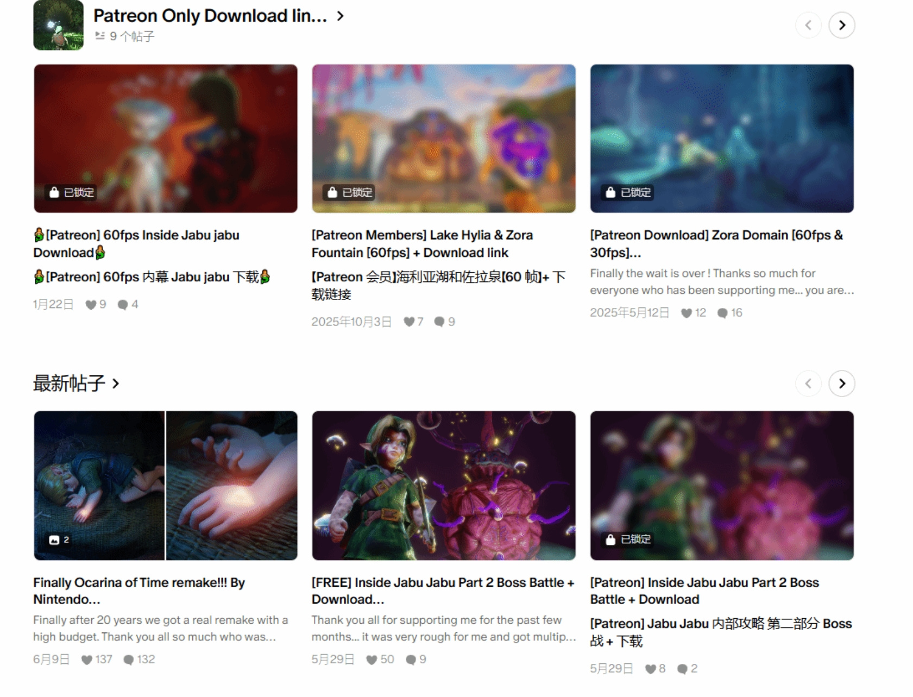Open the Patreon Only Download collection avatar
Screen dimensions: 913x697
tap(58, 25)
